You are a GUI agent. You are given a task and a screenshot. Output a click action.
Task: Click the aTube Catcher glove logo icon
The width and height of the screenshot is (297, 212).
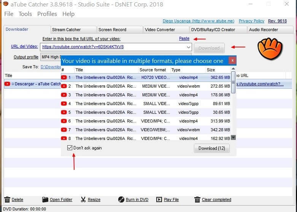tap(270, 49)
